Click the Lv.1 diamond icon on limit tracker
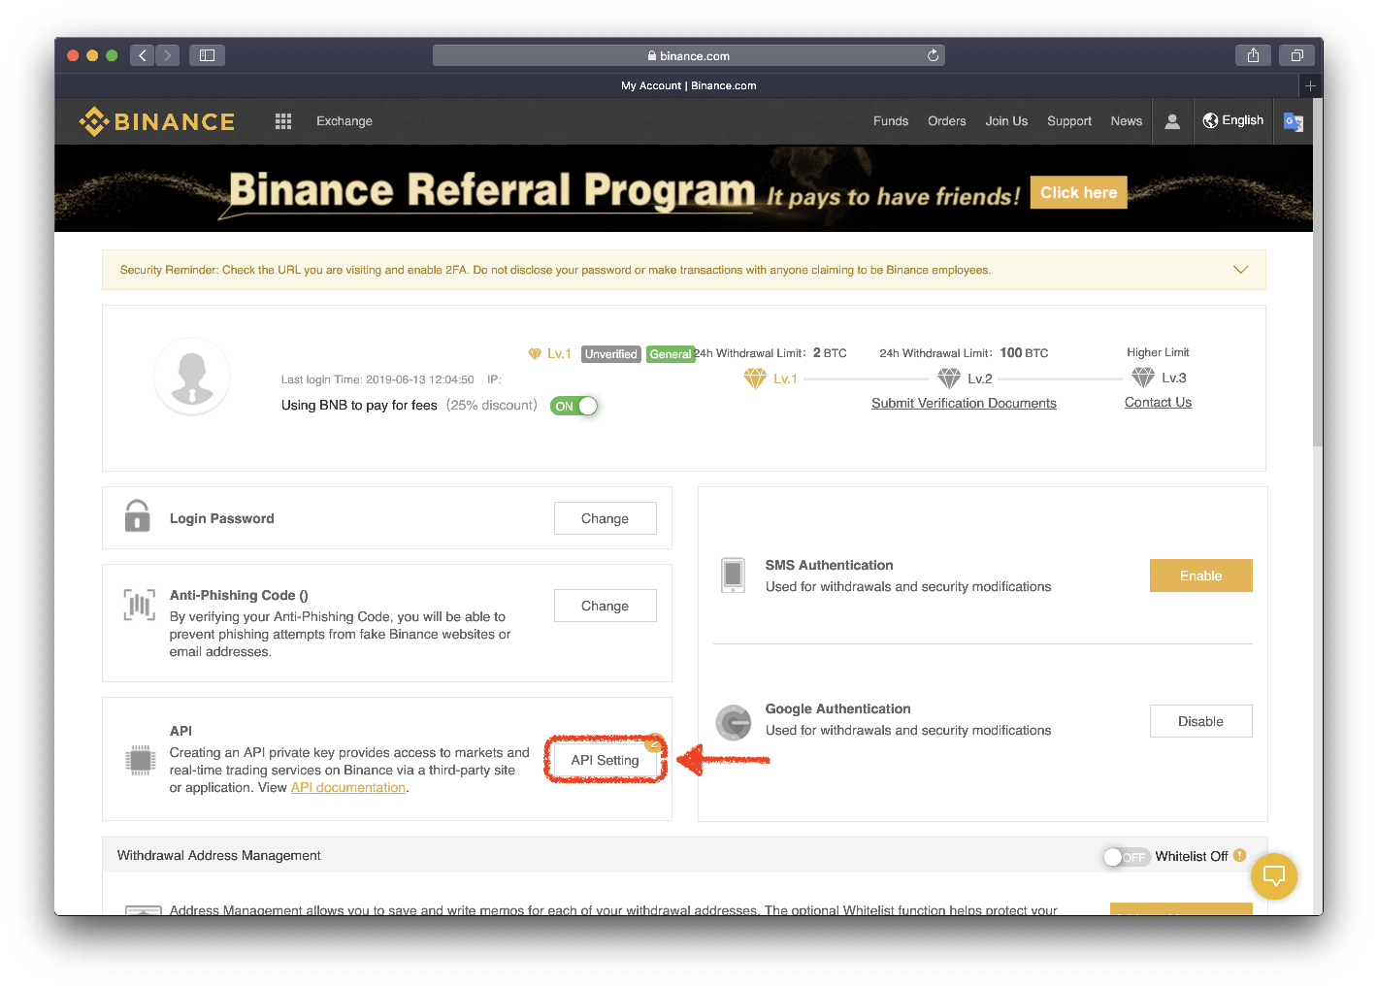This screenshot has height=987, width=1377. tap(755, 378)
